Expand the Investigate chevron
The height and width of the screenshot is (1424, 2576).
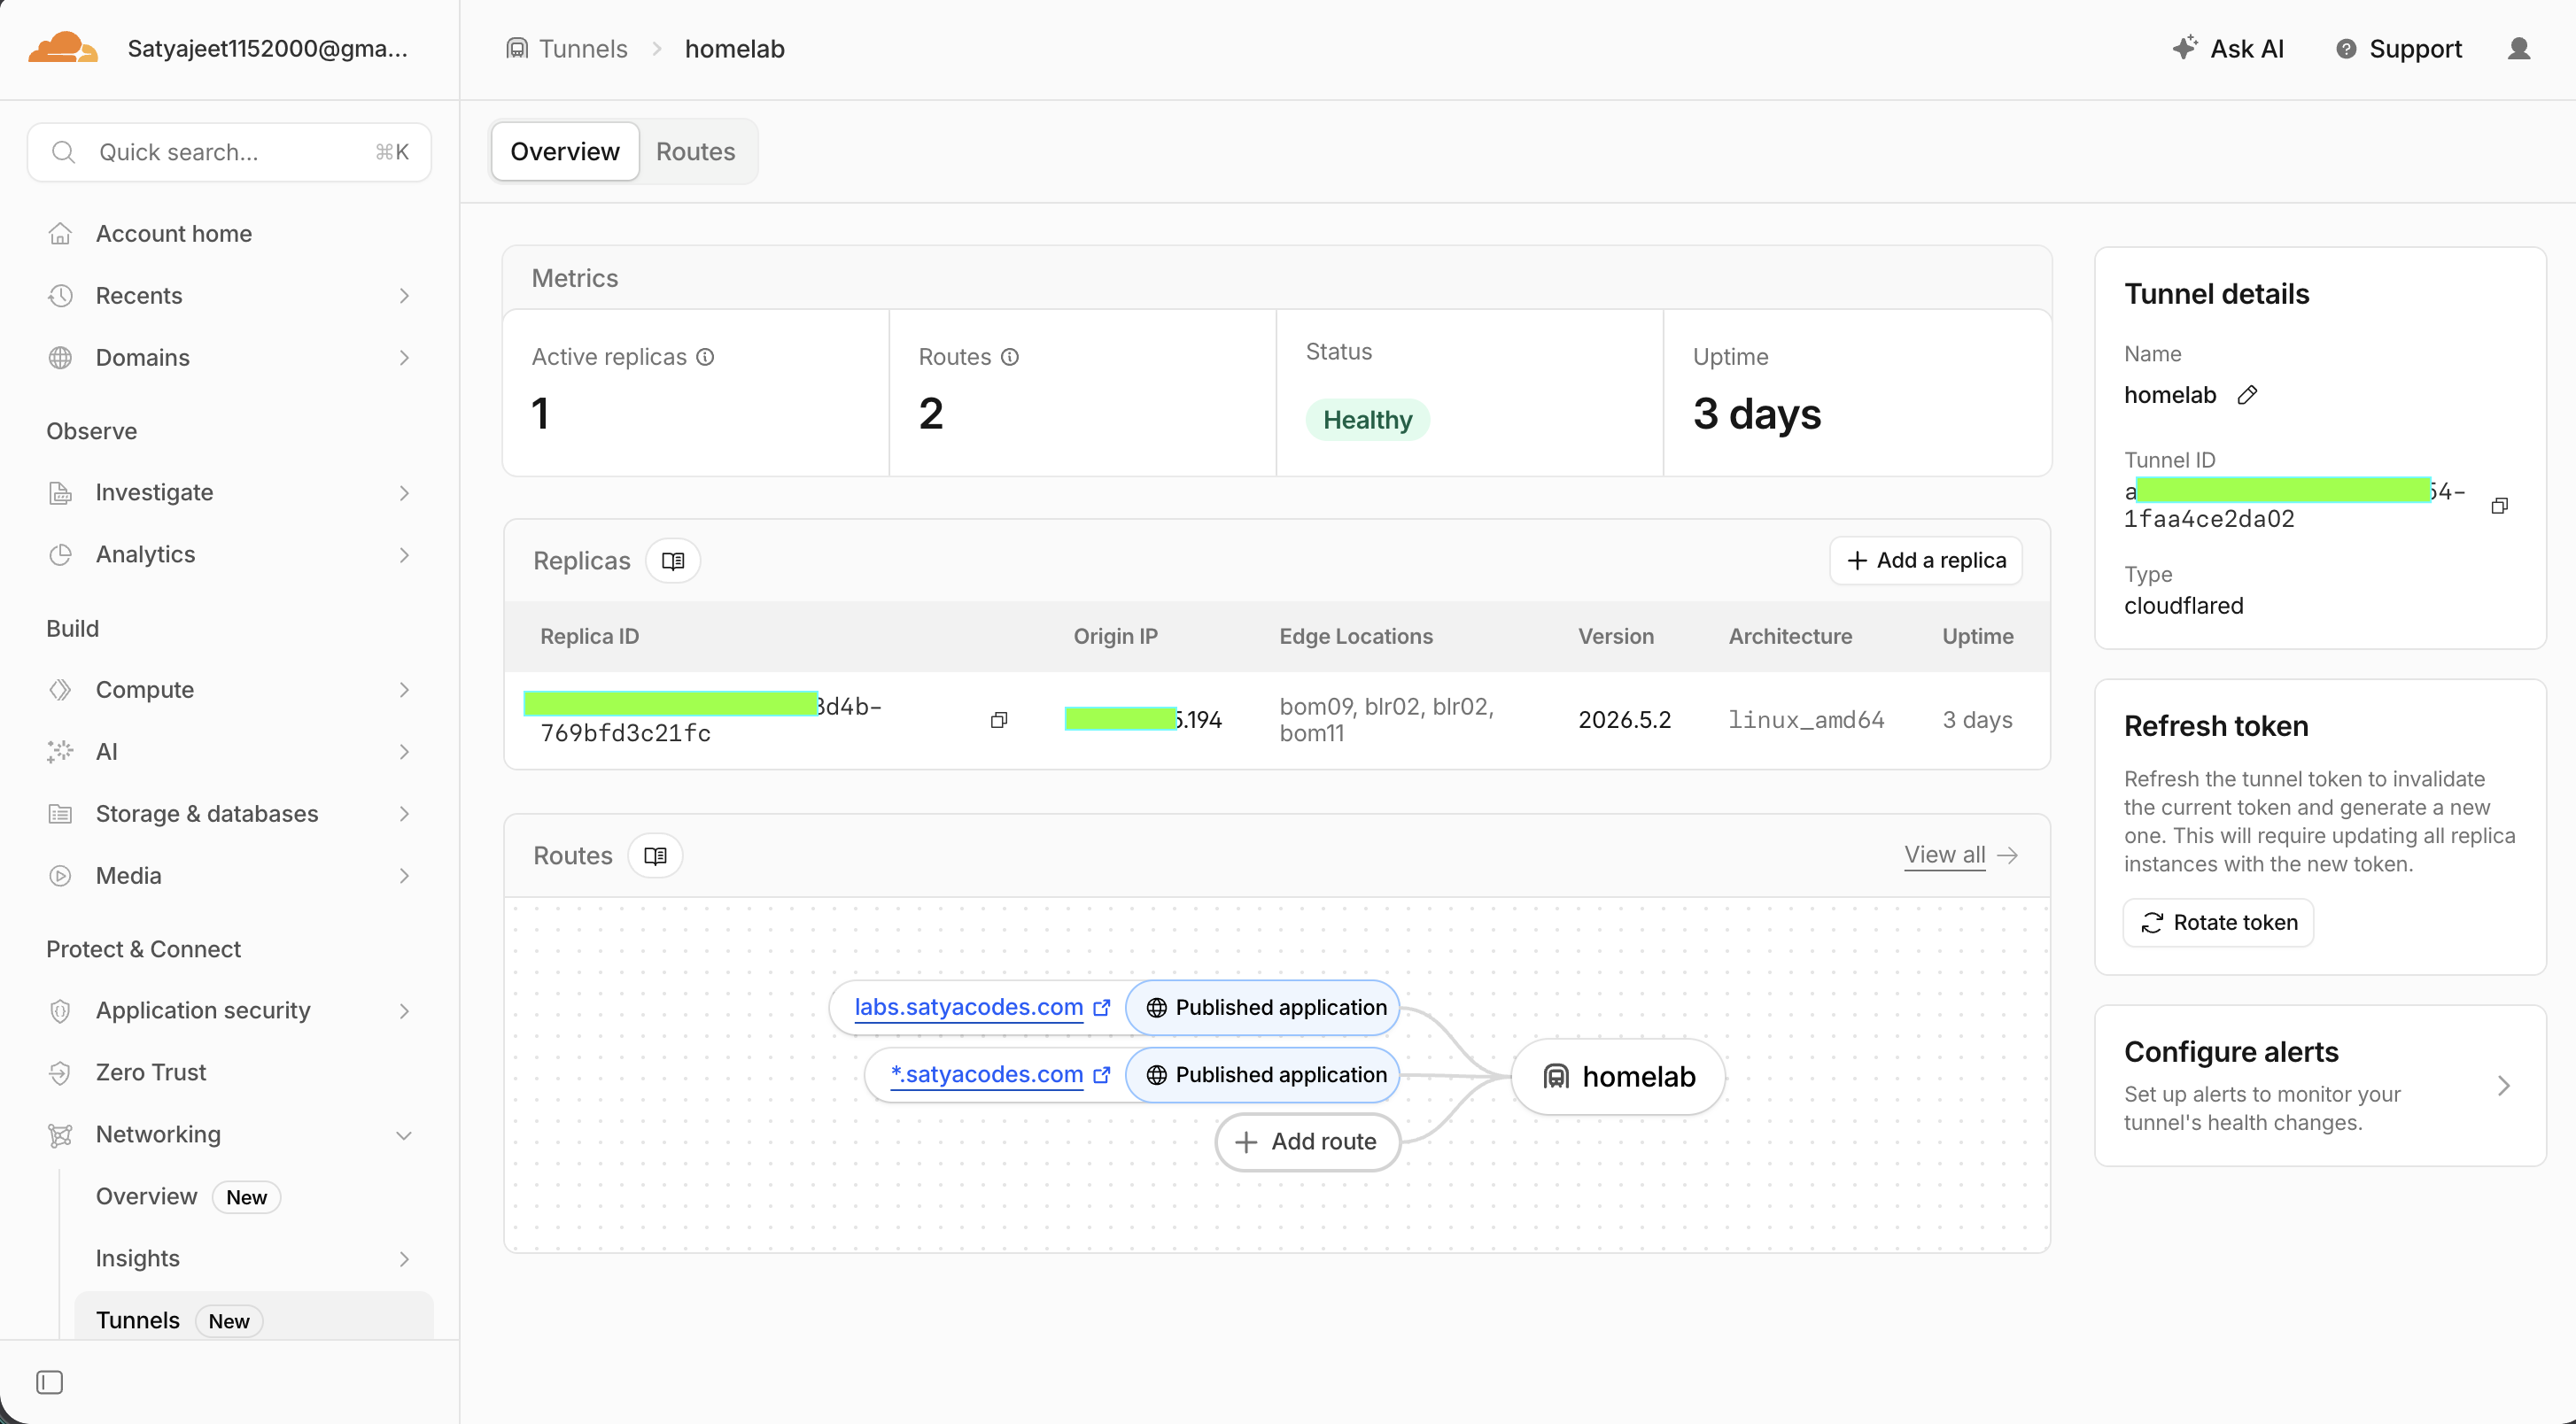[404, 493]
